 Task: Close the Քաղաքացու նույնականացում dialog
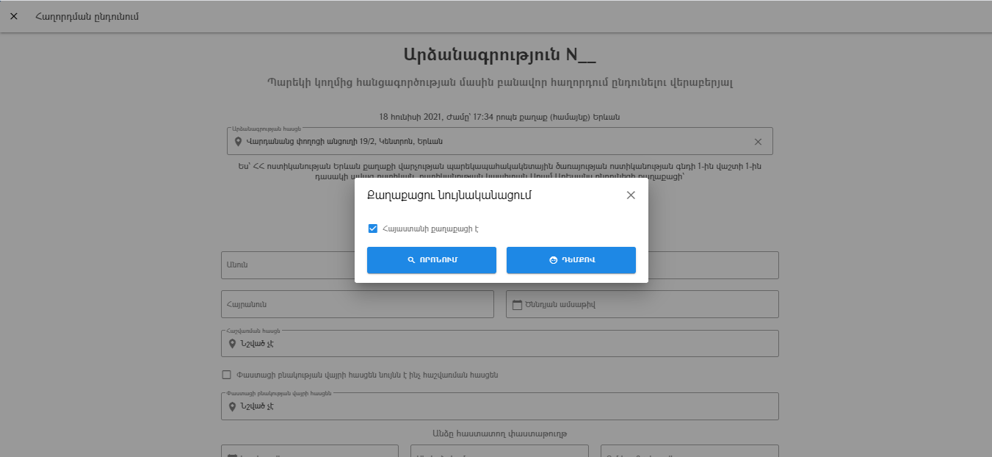pyautogui.click(x=631, y=195)
